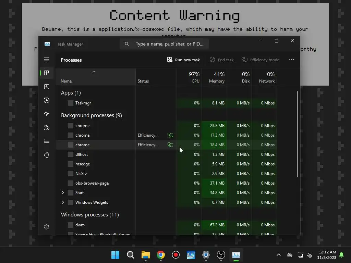Click the OneDrive cloud icon in tray
The height and width of the screenshot is (263, 351).
click(289, 255)
